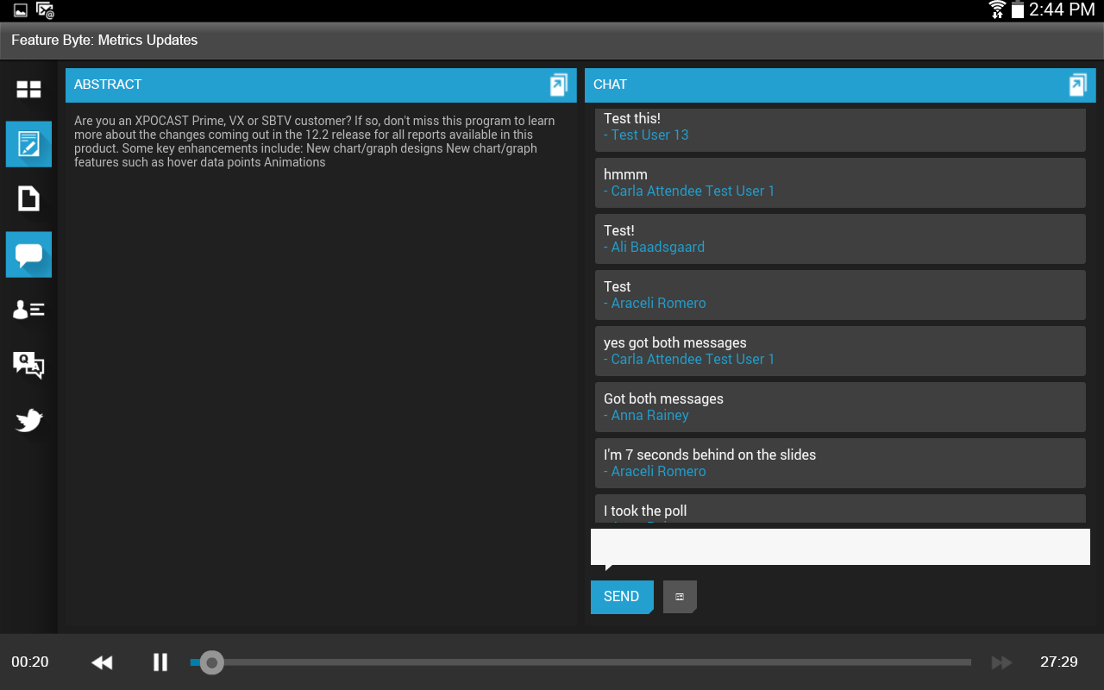1104x690 pixels.
Task: Select the 'Test!' message from Ali Baadsgaard
Action: [840, 239]
